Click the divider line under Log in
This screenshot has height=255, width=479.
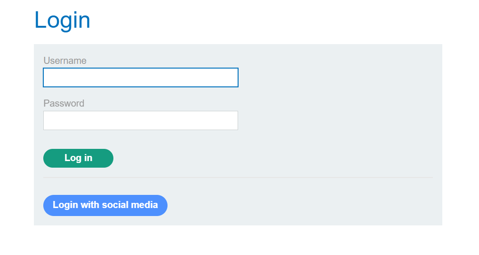tap(238, 178)
